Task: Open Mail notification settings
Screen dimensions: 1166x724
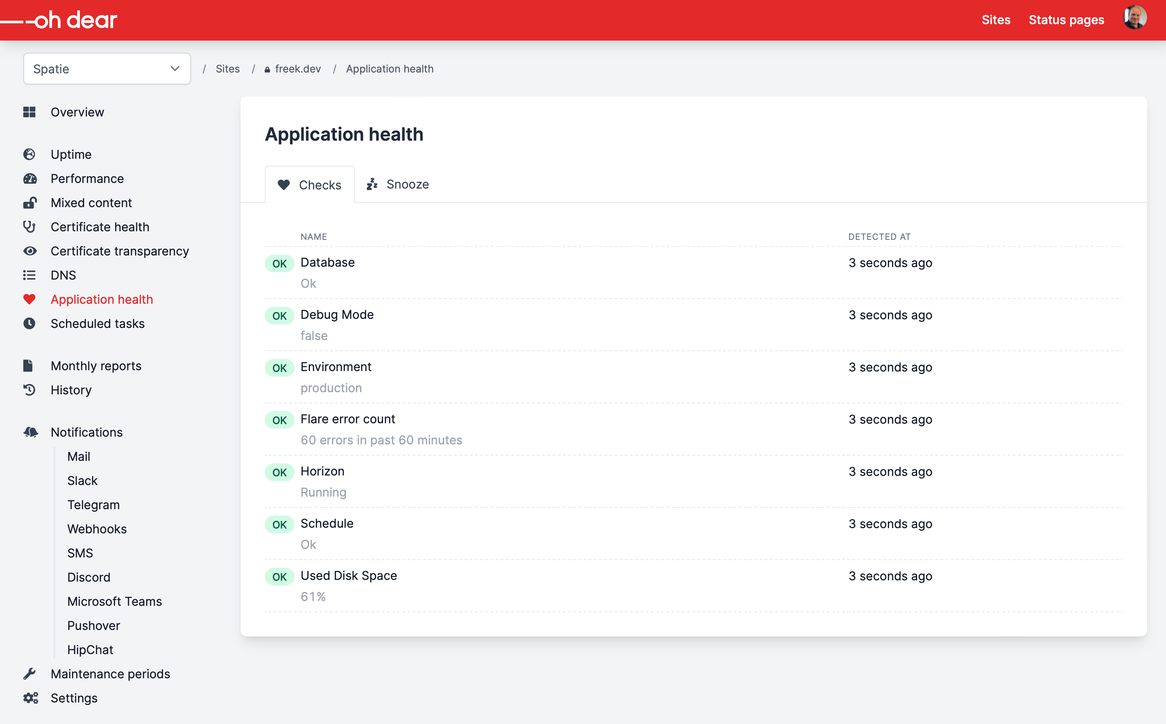Action: 79,456
